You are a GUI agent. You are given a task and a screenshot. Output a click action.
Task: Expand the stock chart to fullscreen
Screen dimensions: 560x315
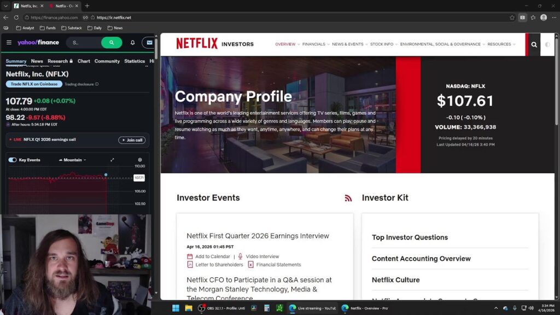tap(112, 160)
